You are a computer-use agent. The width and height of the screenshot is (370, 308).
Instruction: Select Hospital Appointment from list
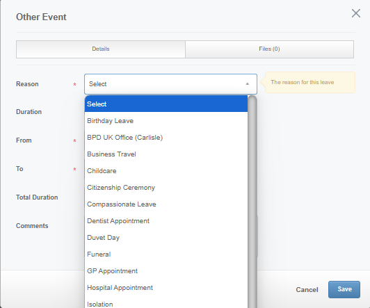(166, 288)
